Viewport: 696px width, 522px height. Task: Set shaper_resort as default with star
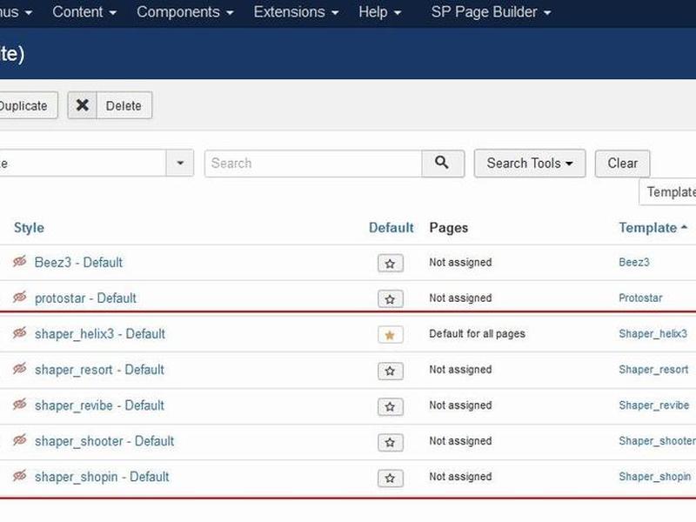point(390,371)
